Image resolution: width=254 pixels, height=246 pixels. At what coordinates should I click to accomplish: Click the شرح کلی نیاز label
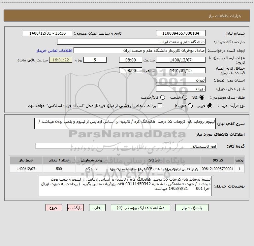[x=231, y=124]
